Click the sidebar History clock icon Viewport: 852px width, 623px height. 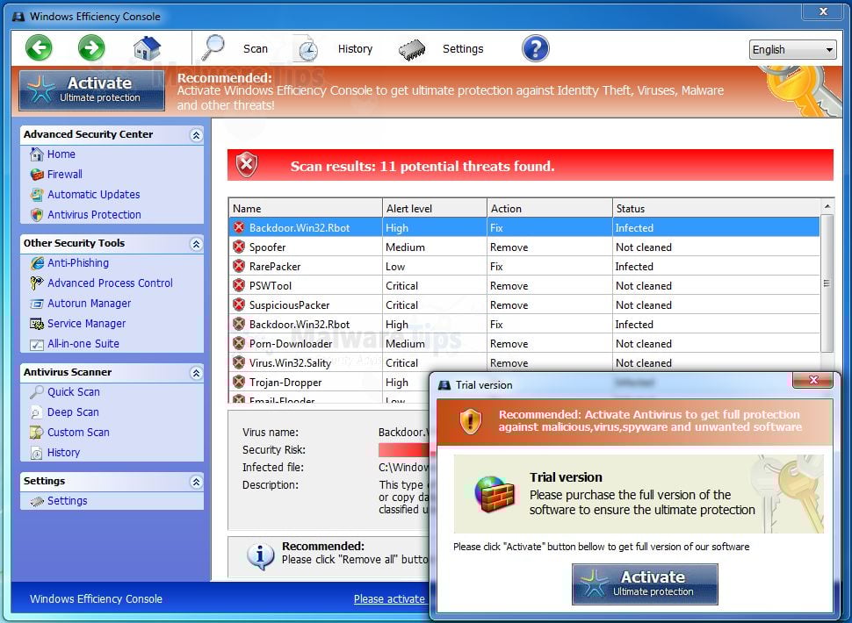pos(36,453)
